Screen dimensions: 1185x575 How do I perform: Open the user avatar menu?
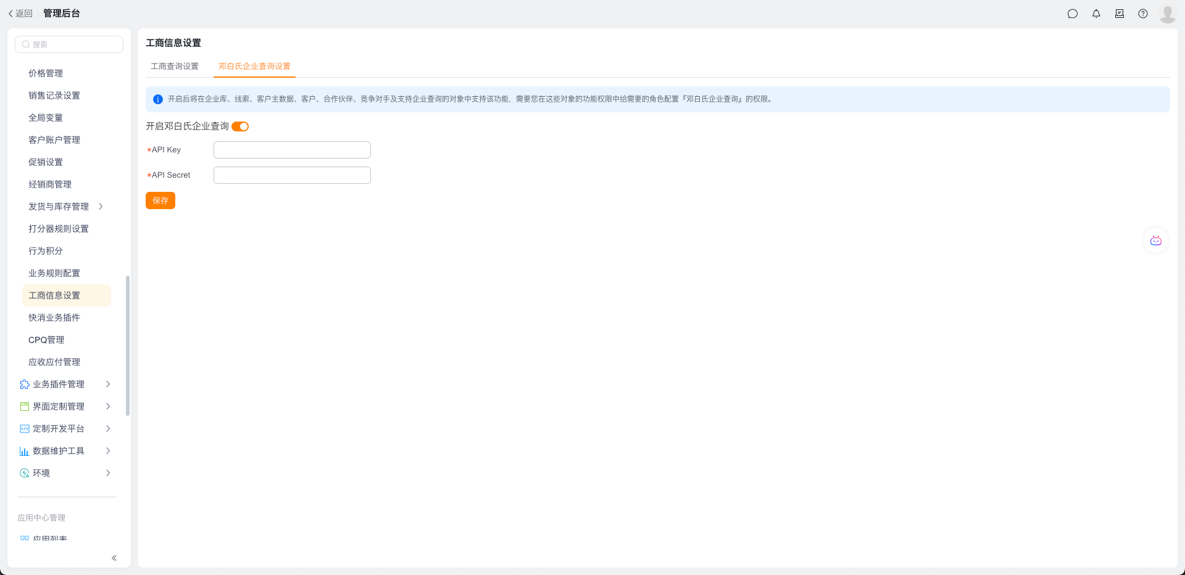point(1167,14)
